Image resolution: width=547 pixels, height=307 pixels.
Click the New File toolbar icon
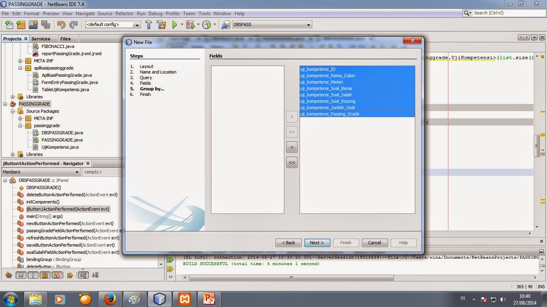click(8, 25)
